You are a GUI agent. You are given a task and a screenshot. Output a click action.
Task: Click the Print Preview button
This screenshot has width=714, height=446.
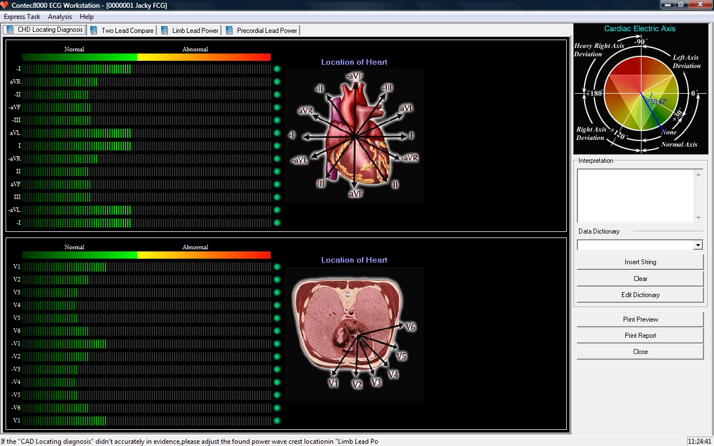(640, 319)
